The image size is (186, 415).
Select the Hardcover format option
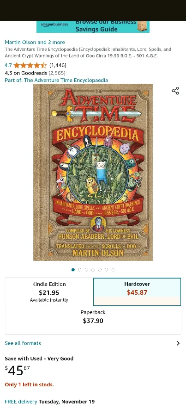coord(137,292)
